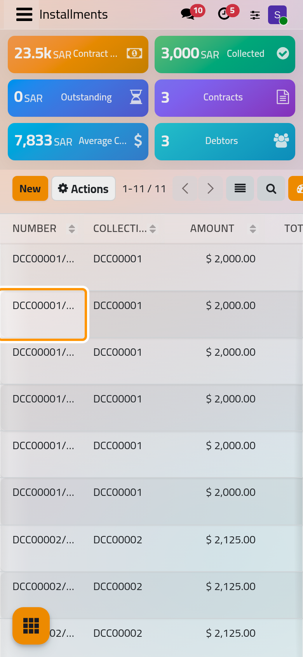Image resolution: width=303 pixels, height=657 pixels.
Task: Click the Installments page title
Action: pyautogui.click(x=73, y=14)
